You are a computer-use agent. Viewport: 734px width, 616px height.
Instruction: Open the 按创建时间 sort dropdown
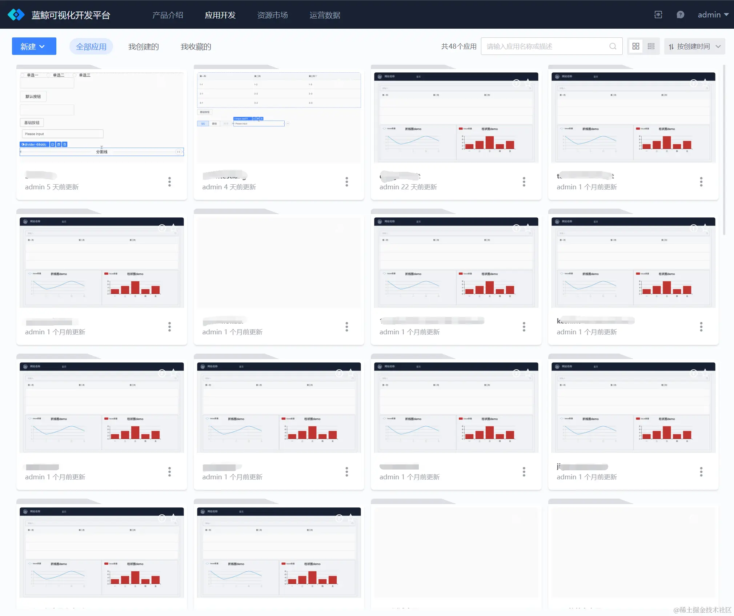coord(694,47)
